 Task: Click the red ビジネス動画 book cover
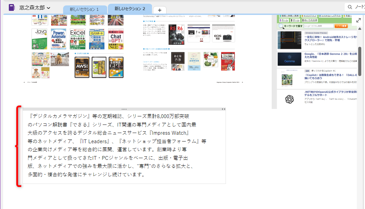pos(228,61)
